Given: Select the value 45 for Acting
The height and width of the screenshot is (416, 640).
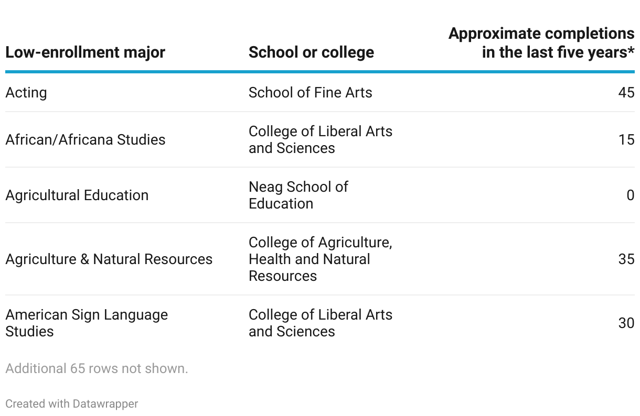Looking at the screenshot, I should click(x=626, y=93).
